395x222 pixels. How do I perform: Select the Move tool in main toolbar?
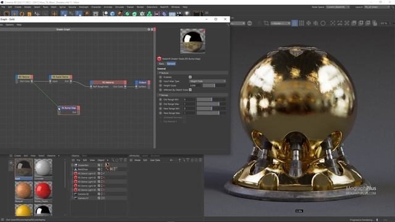click(14, 14)
